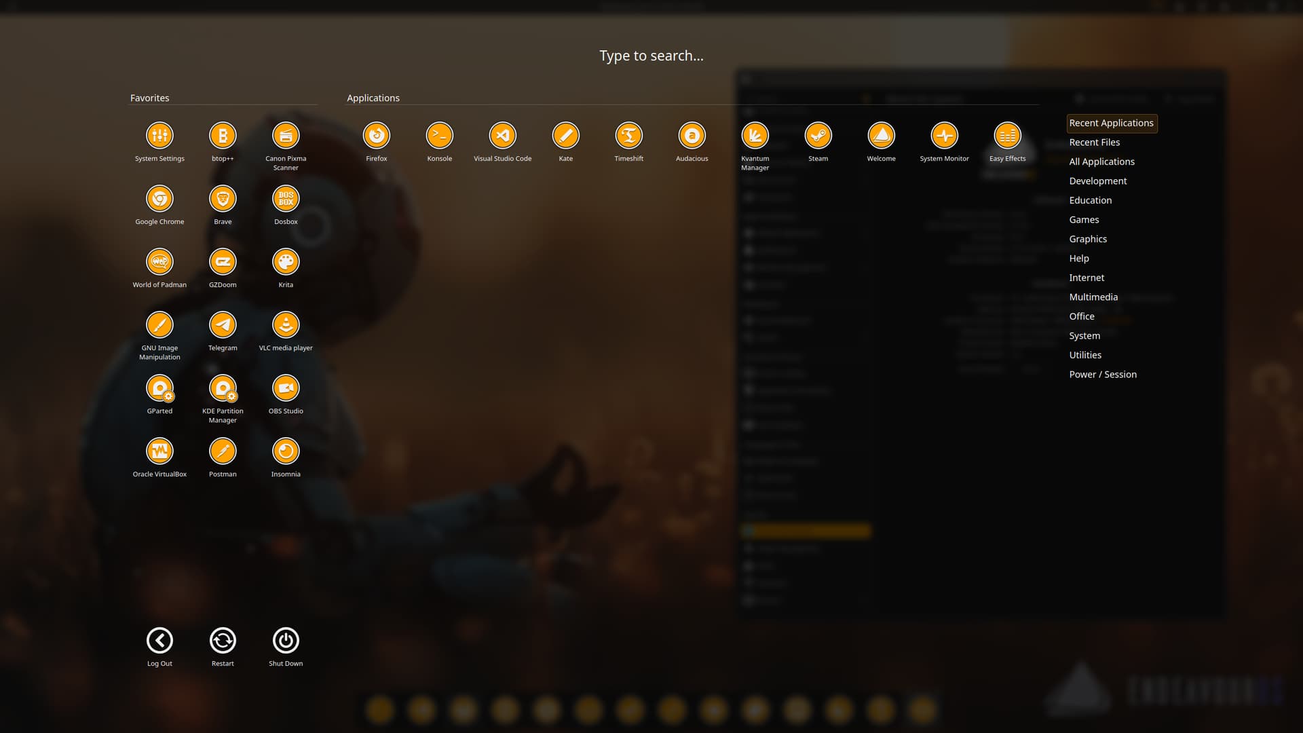
Task: Launch Easy Effects
Action: click(1007, 136)
